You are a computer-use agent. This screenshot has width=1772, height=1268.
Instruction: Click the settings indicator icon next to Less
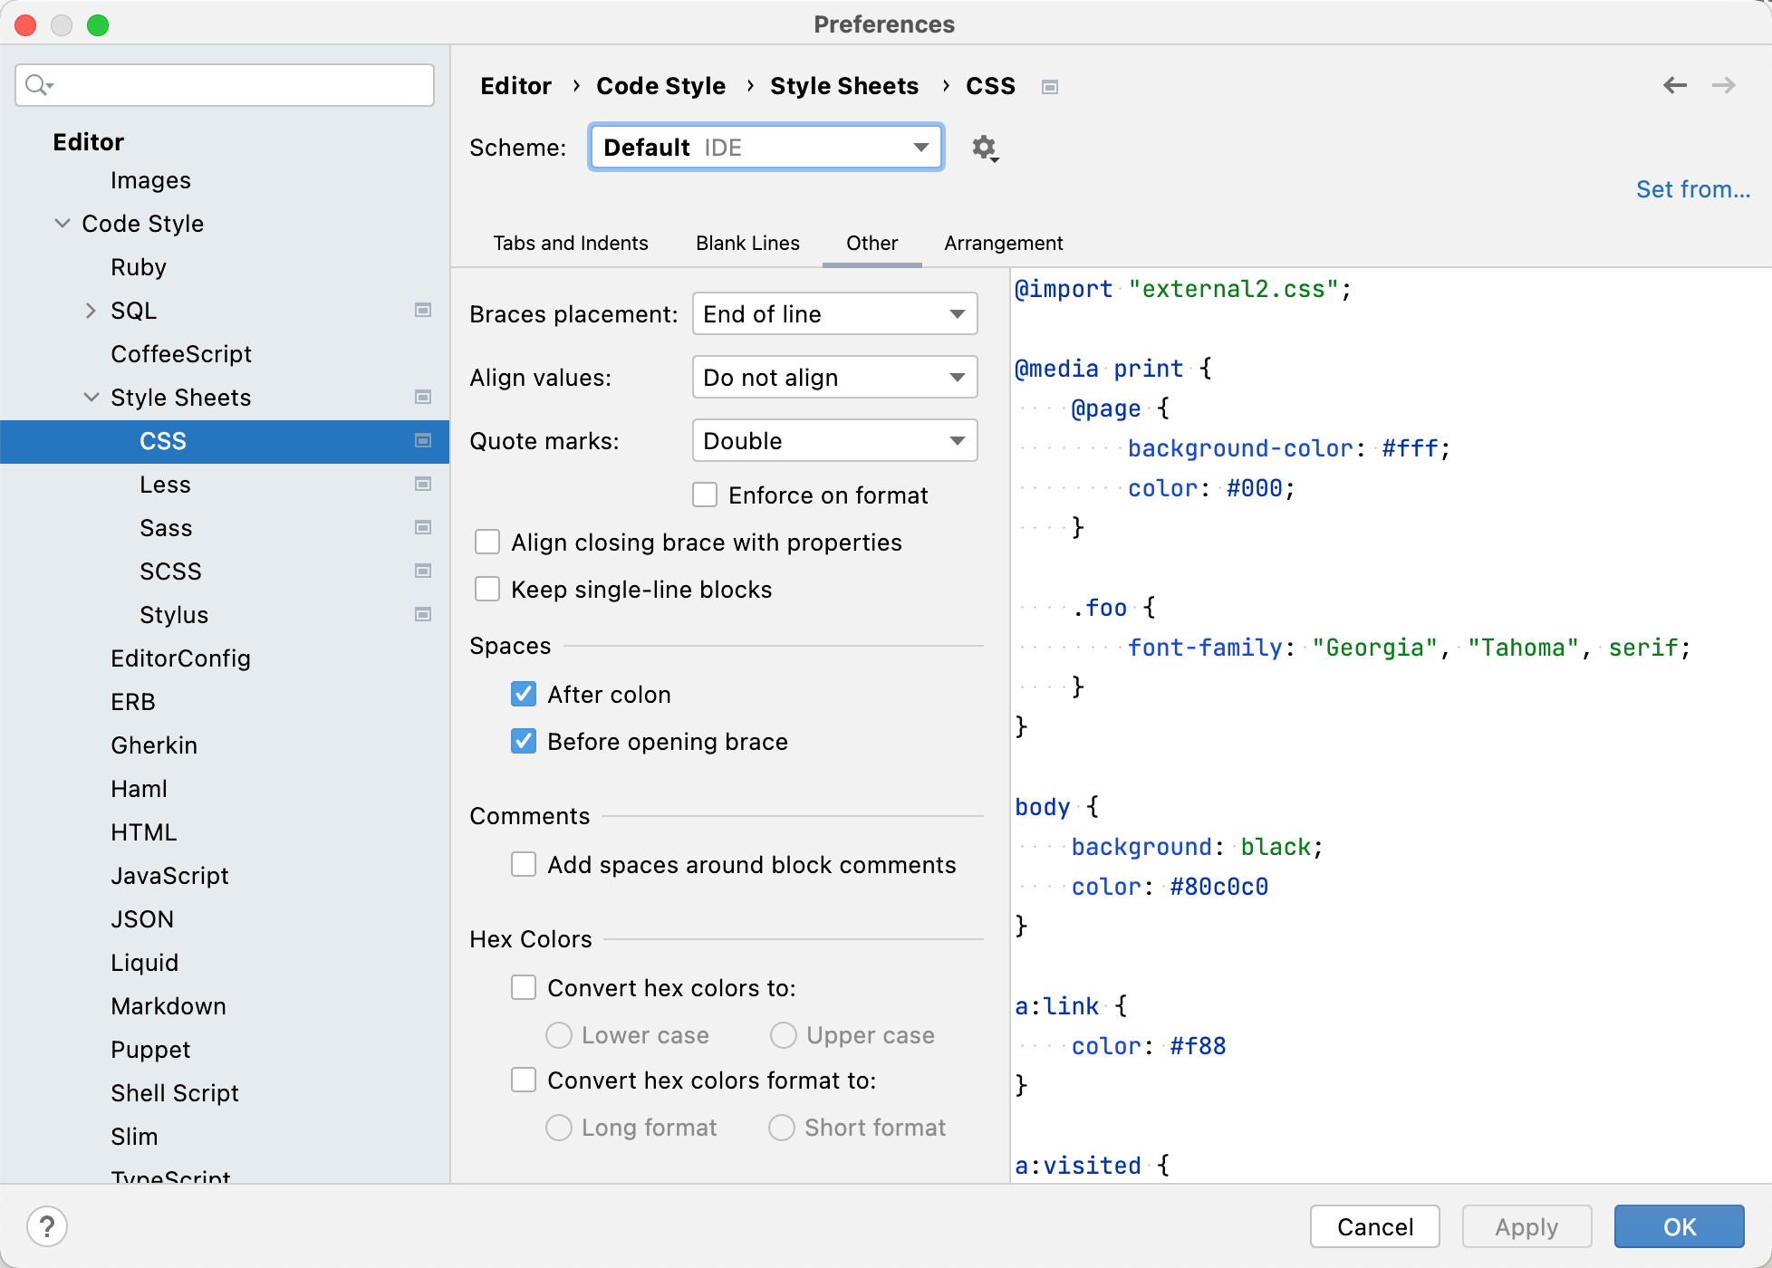click(423, 485)
